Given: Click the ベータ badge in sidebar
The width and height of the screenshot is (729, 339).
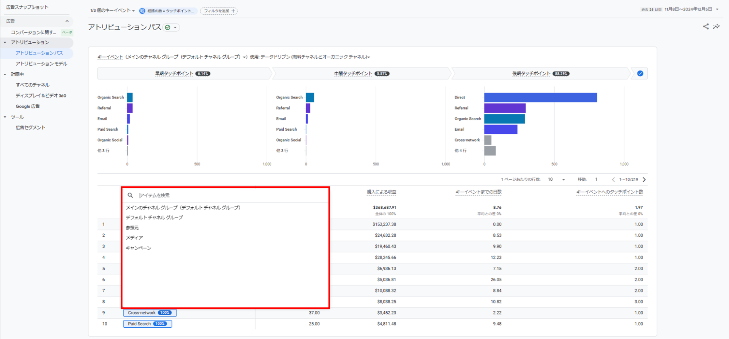Looking at the screenshot, I should [67, 32].
